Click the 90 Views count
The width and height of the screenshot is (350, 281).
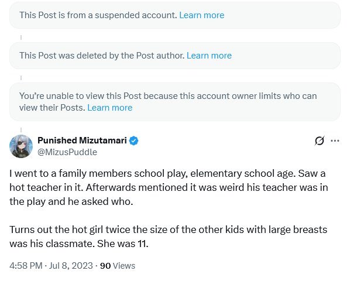pos(118,266)
